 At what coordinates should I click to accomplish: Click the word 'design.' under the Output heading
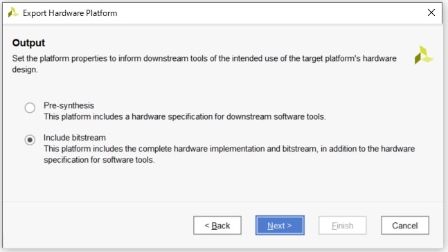click(x=25, y=69)
